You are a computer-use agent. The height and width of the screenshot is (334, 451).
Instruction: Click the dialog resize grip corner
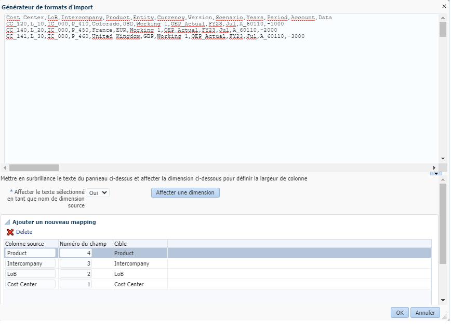[444, 316]
